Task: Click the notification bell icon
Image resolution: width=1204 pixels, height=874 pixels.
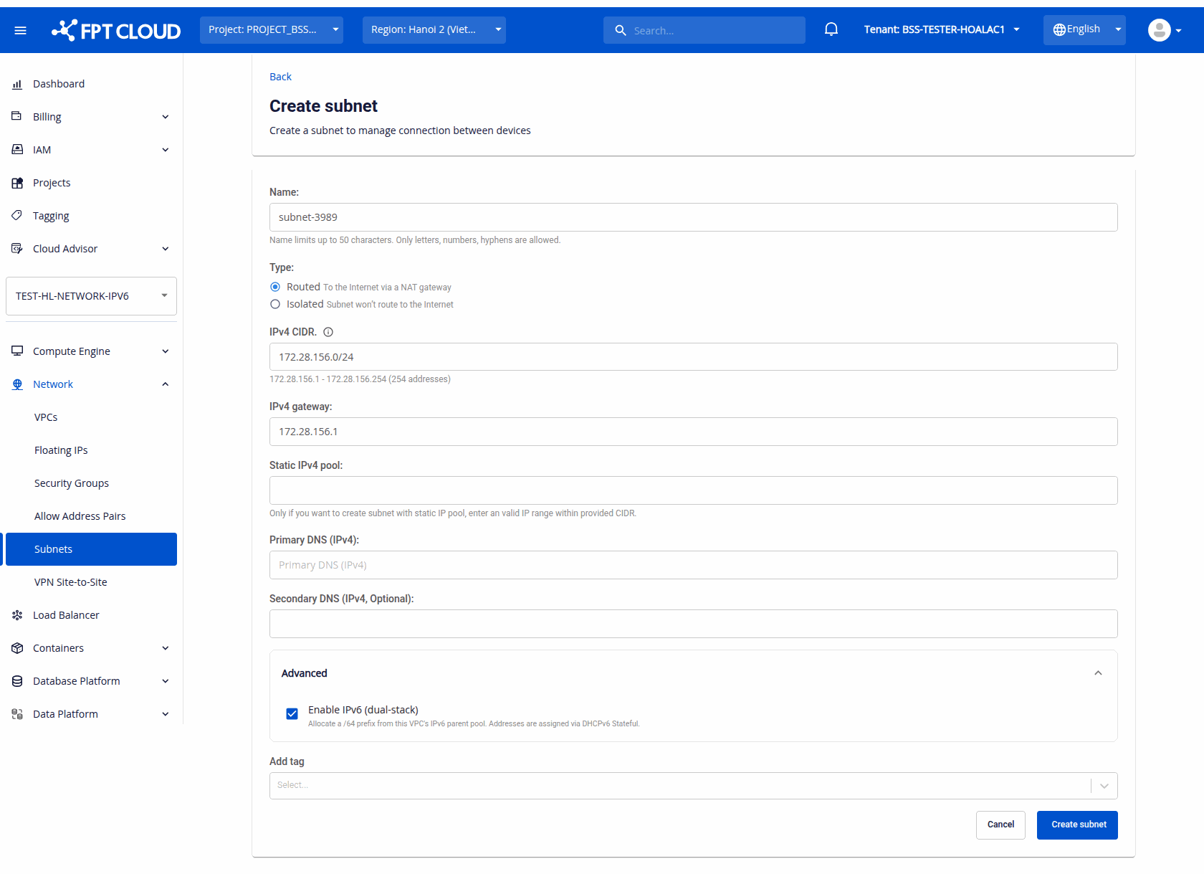Action: click(x=831, y=29)
